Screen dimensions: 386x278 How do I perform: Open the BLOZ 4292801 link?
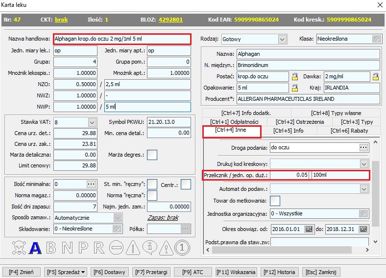(170, 20)
